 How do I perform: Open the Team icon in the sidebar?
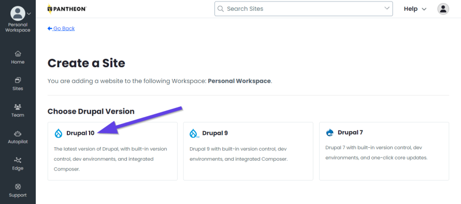click(x=18, y=107)
